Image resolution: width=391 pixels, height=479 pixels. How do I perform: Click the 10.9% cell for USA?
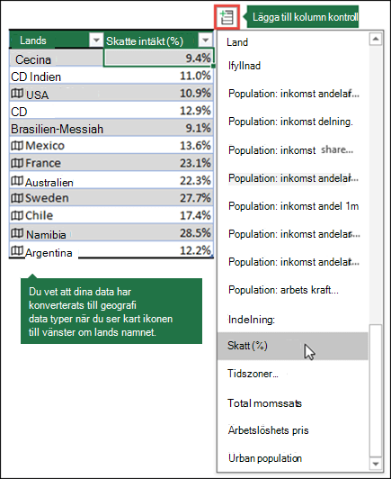point(158,93)
